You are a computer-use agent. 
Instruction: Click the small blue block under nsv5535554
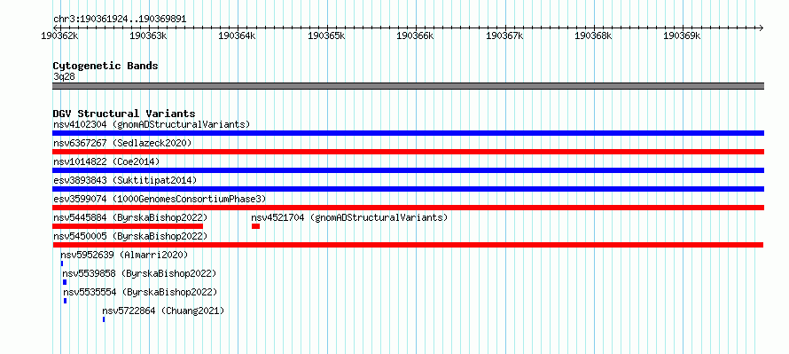tap(65, 301)
